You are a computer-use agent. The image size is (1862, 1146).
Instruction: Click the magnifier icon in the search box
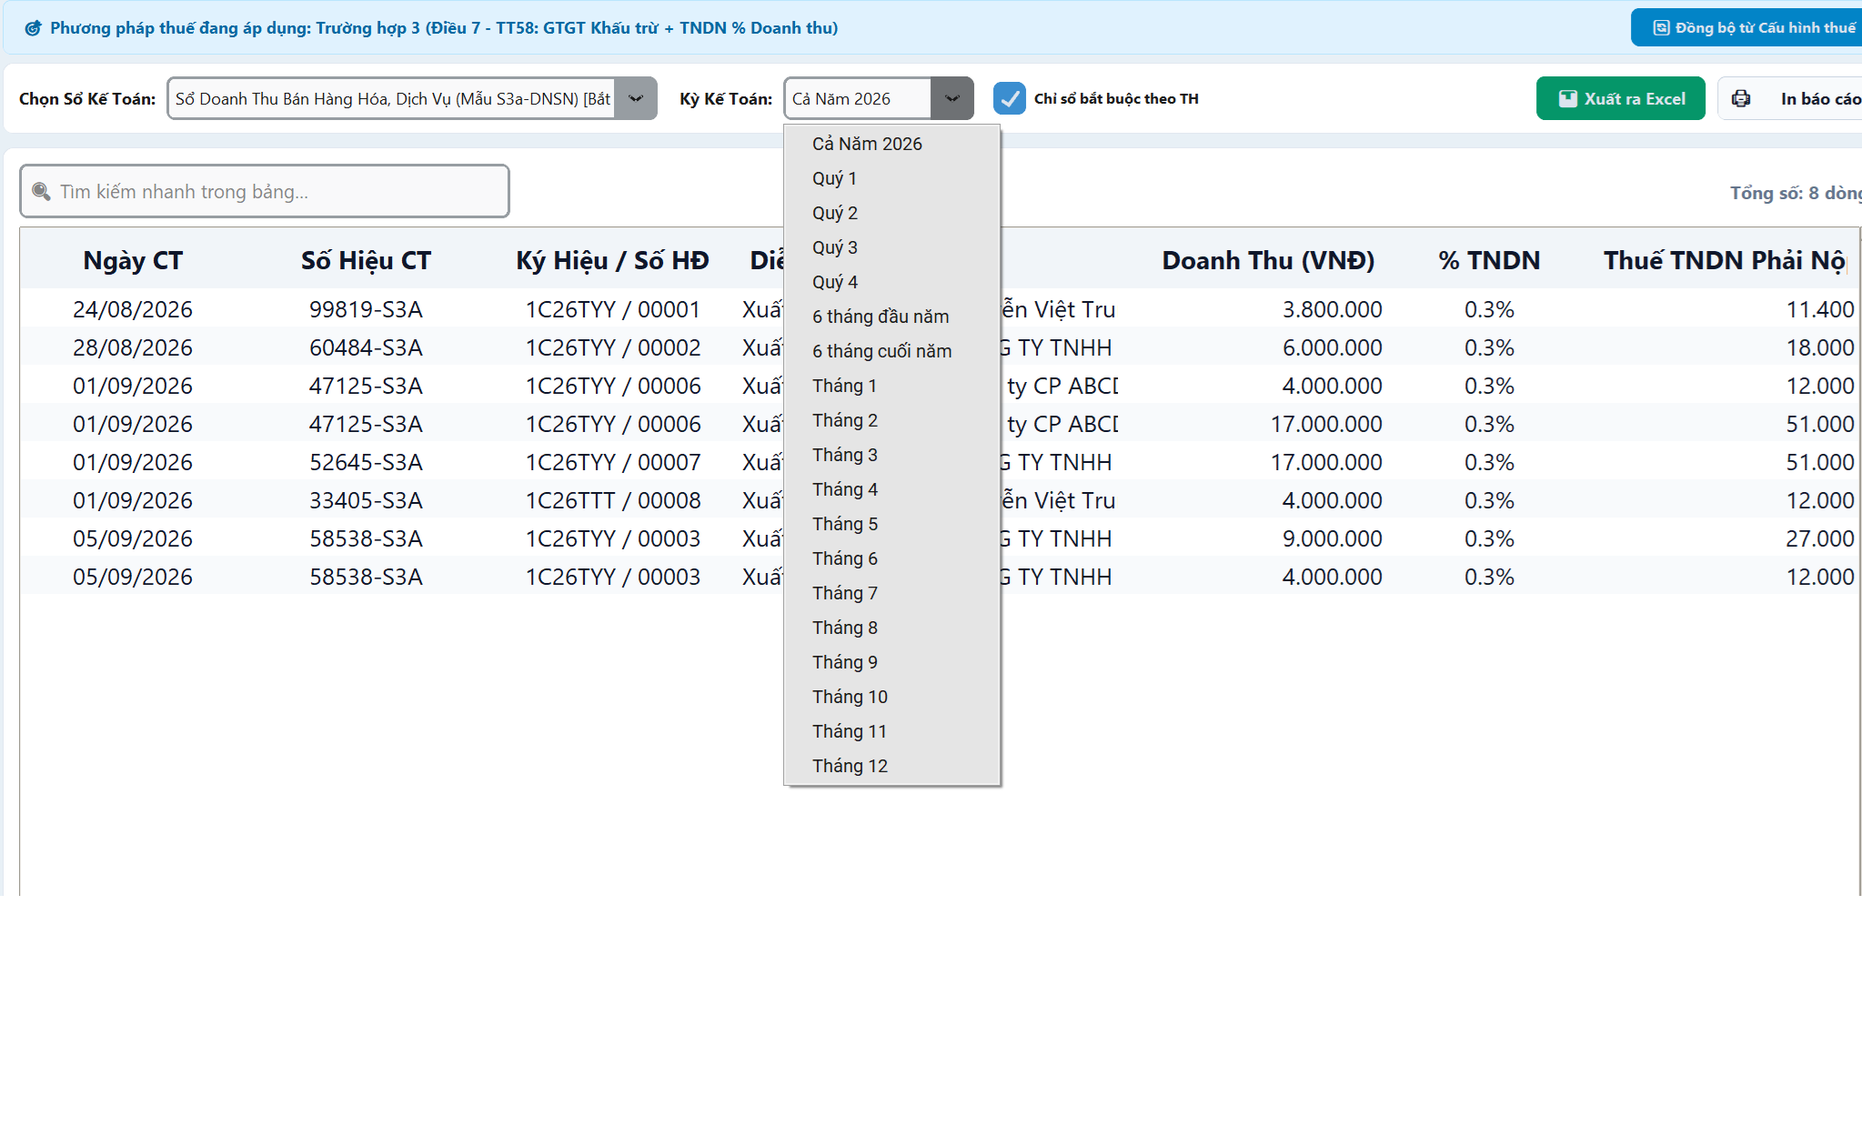click(41, 191)
